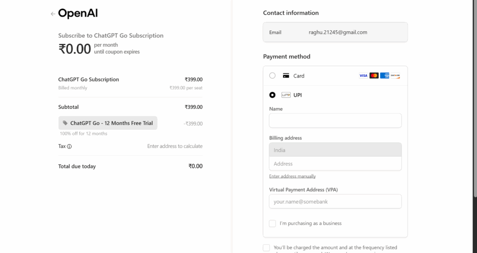
Task: Open the India country dropdown
Action: click(x=335, y=150)
